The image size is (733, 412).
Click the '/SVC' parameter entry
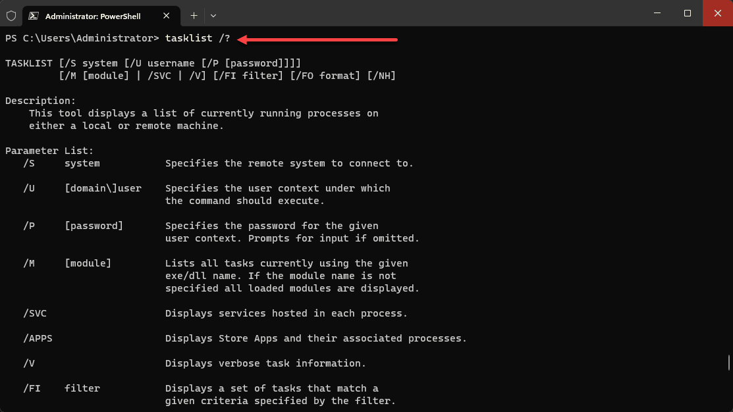35,313
